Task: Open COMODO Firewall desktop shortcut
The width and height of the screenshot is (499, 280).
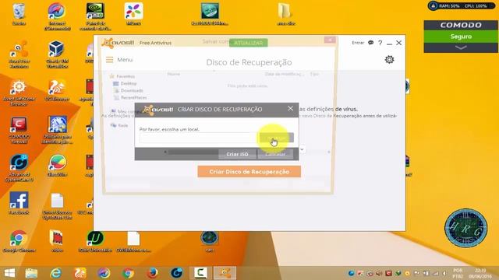Action: [19, 130]
